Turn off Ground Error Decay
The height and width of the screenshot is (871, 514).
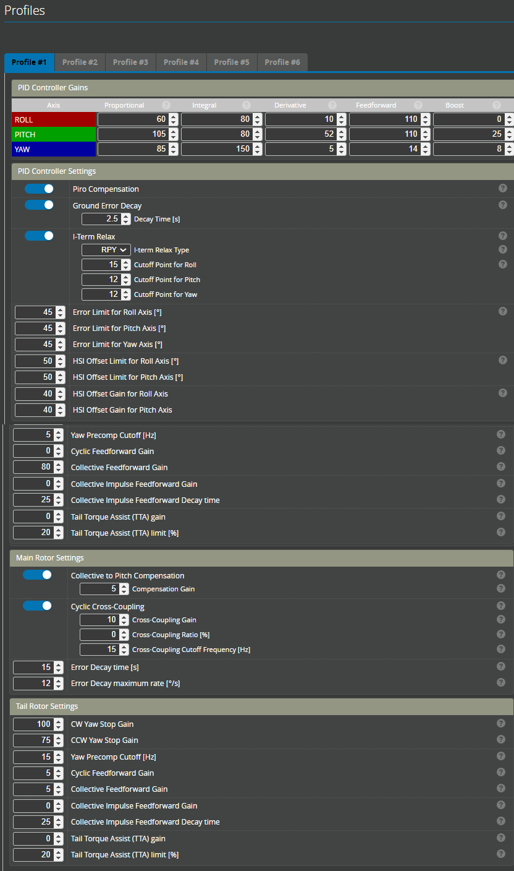click(38, 205)
